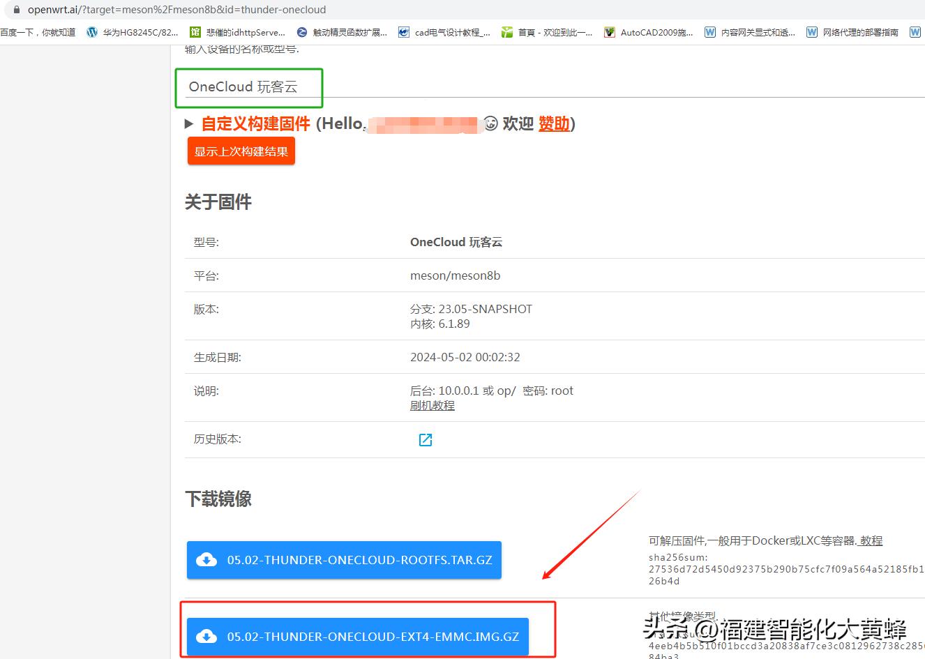Click the AutoCAD2009施 bookmark favicon
The image size is (925, 659).
coord(609,31)
